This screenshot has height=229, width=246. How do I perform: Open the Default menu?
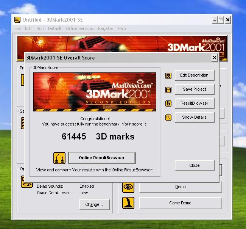point(55,28)
